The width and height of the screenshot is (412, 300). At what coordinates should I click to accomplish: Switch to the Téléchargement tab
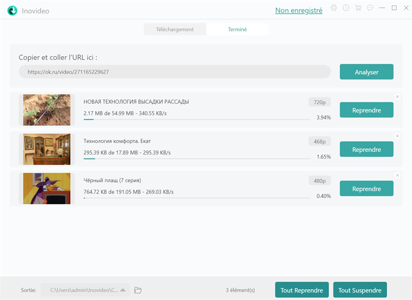(175, 29)
